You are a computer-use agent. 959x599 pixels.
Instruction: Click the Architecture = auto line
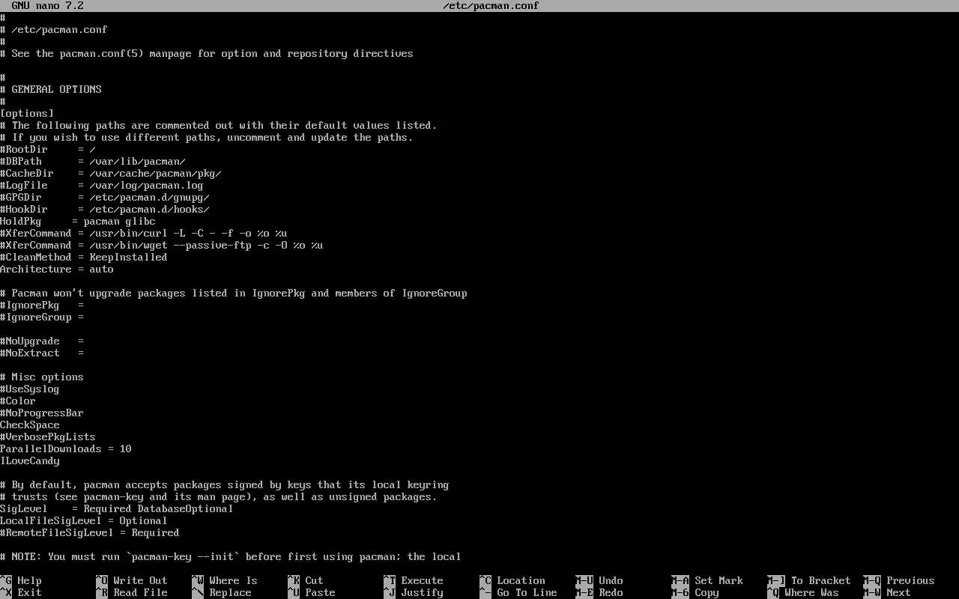[57, 269]
